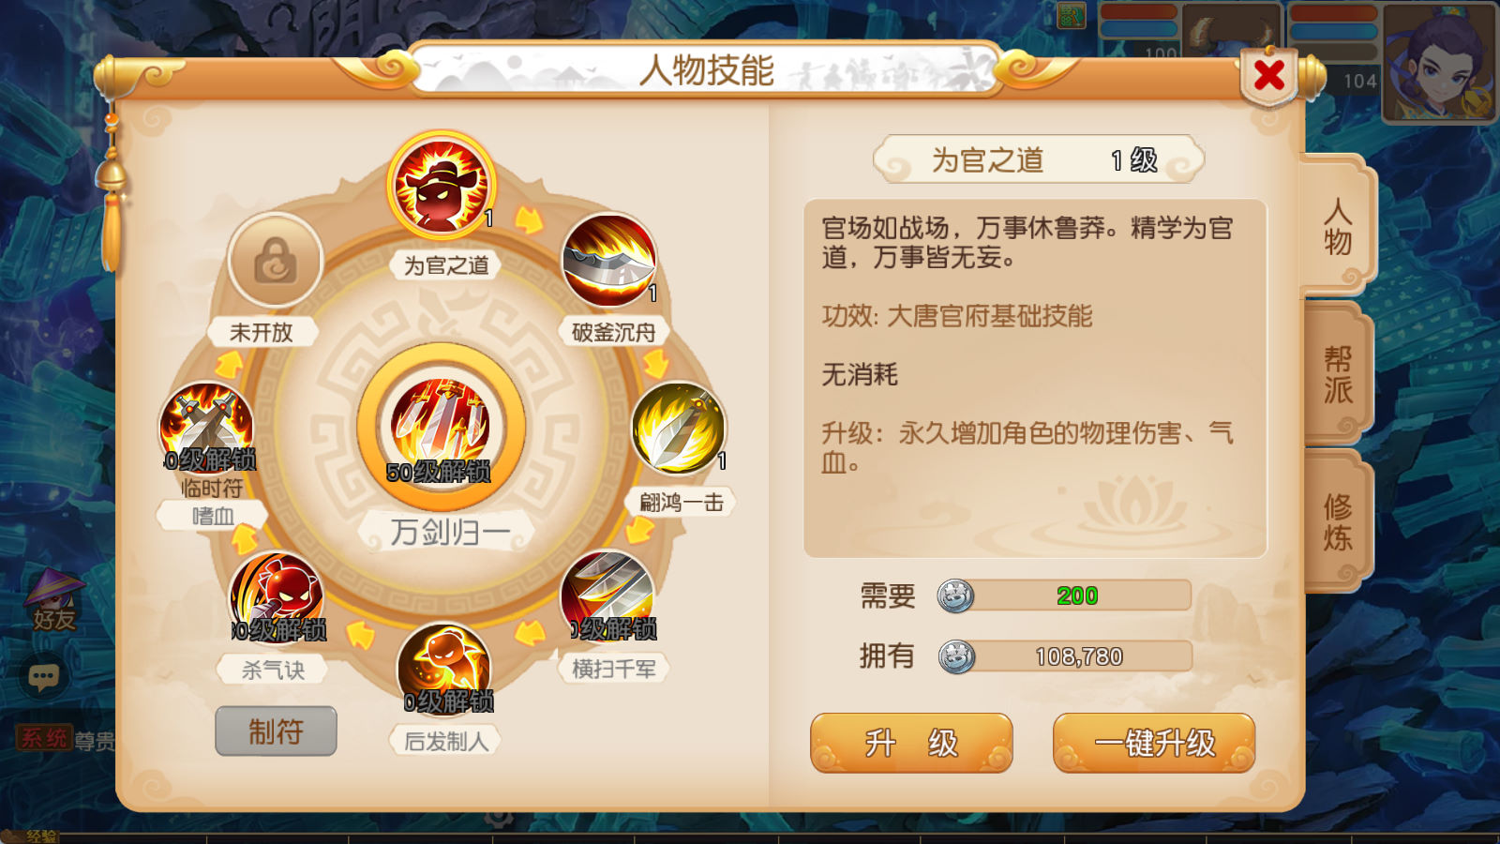Switch to the 修炼 tab
Viewport: 1500px width, 844px height.
1337,521
